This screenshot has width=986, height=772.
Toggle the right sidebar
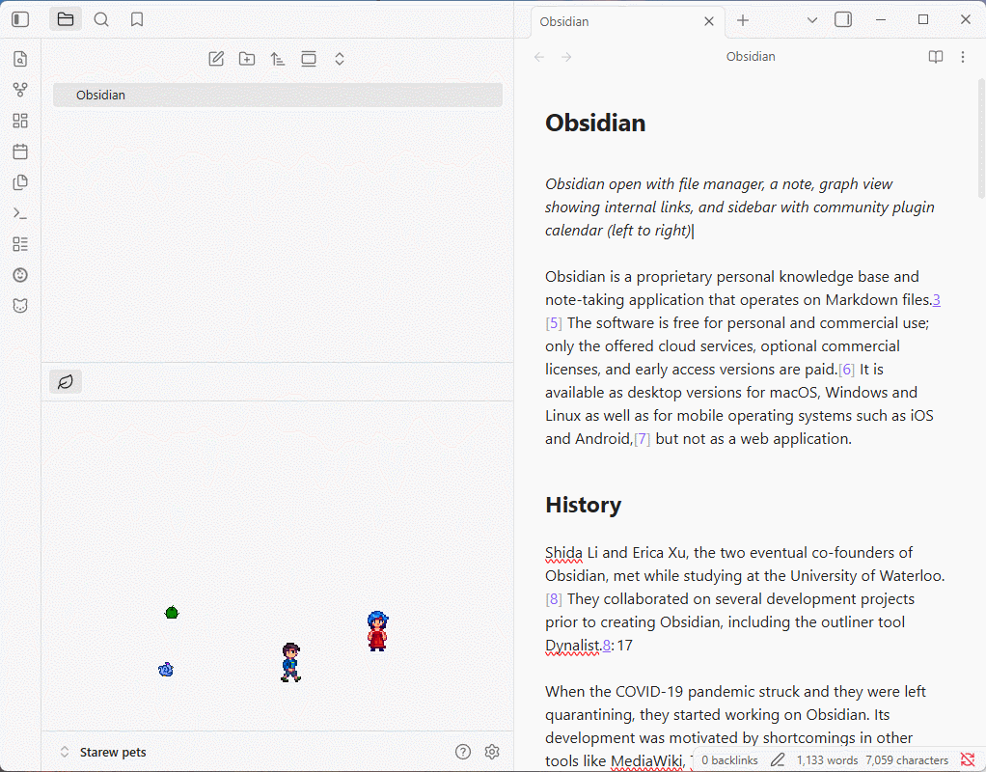[843, 19]
